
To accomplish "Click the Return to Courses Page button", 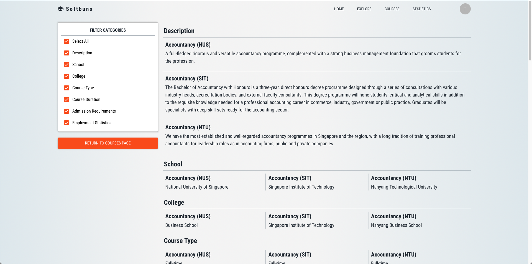I will [108, 143].
